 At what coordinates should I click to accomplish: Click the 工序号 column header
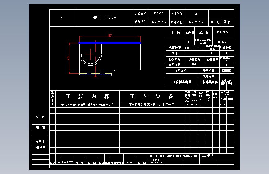[189, 33]
